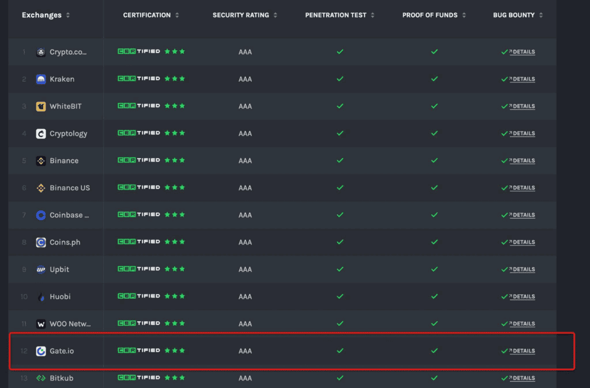The height and width of the screenshot is (388, 590).
Task: Open bug bounty Details link for Cryptology
Action: [x=522, y=134]
